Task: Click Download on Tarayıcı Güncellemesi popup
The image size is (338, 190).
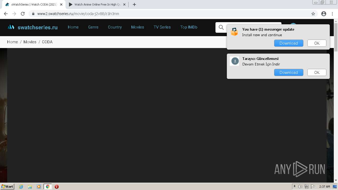Action: coord(289,73)
